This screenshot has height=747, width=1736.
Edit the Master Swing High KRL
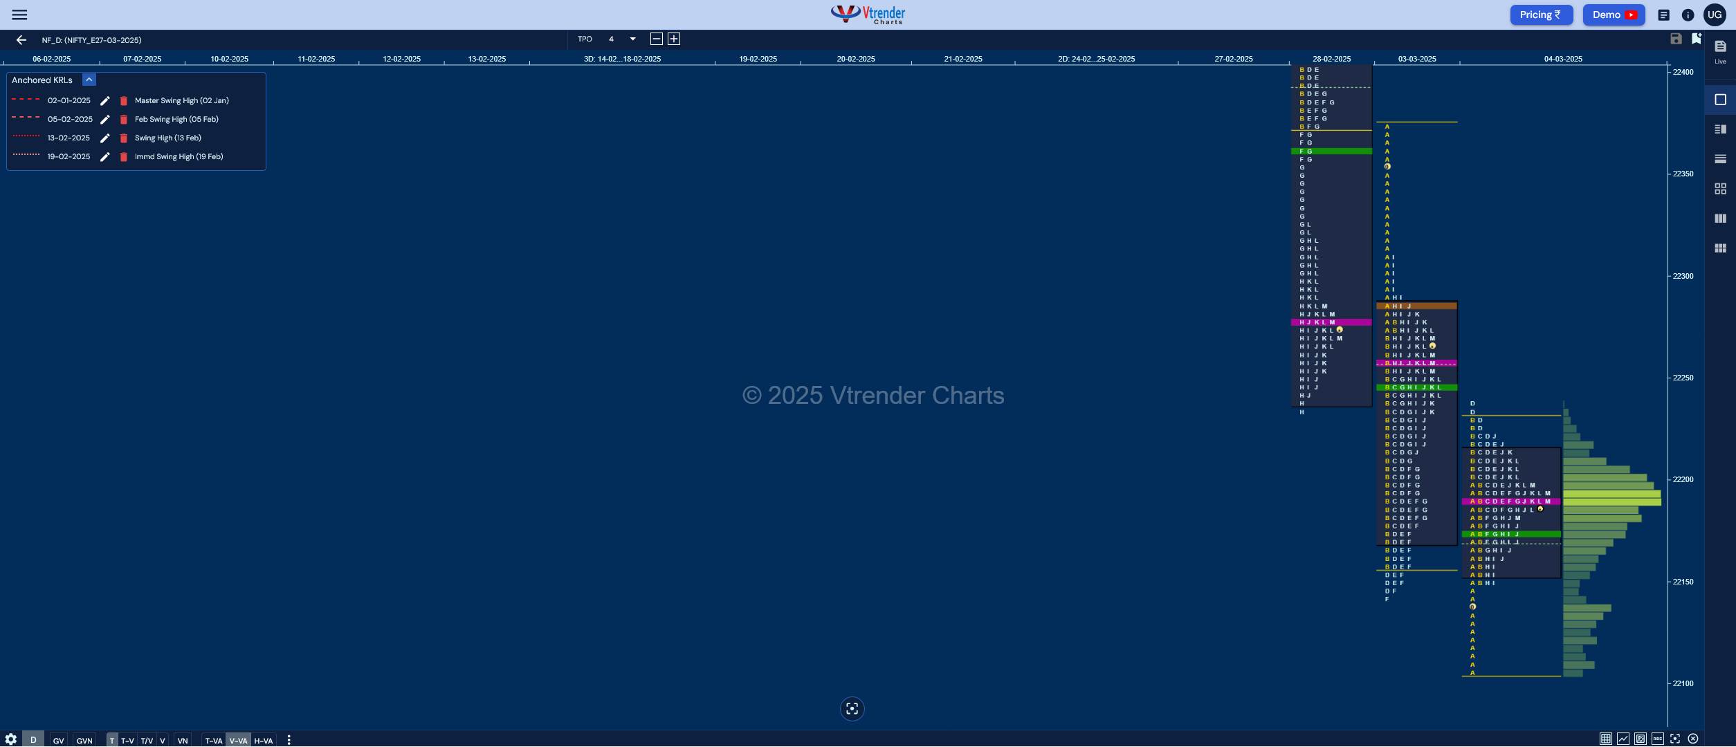click(103, 101)
